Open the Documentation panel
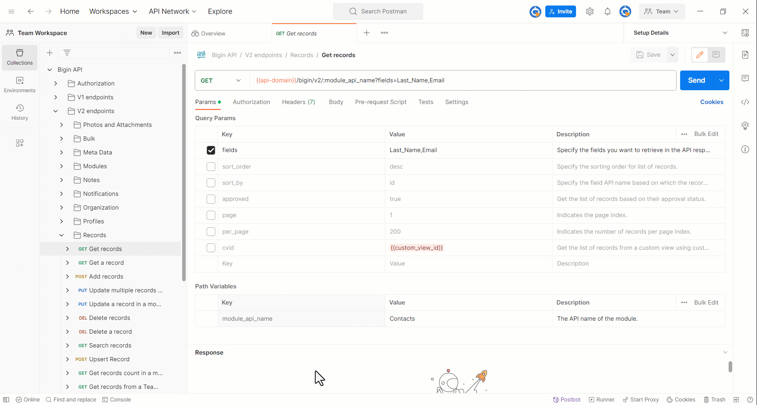This screenshot has height=405, width=757. click(746, 54)
